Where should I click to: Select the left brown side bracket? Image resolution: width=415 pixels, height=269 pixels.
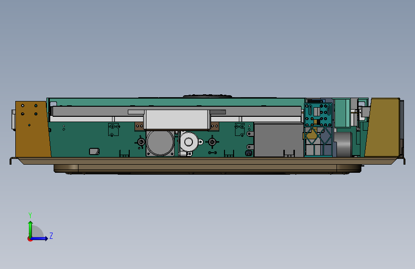[x=33, y=129]
